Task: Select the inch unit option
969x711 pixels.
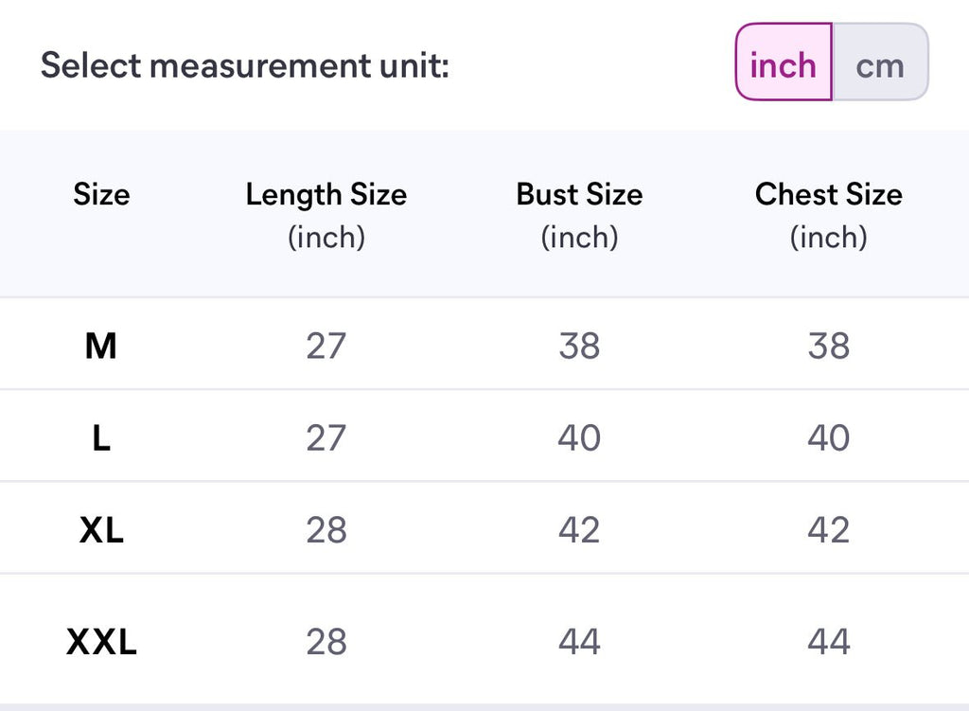Action: pyautogui.click(x=783, y=66)
